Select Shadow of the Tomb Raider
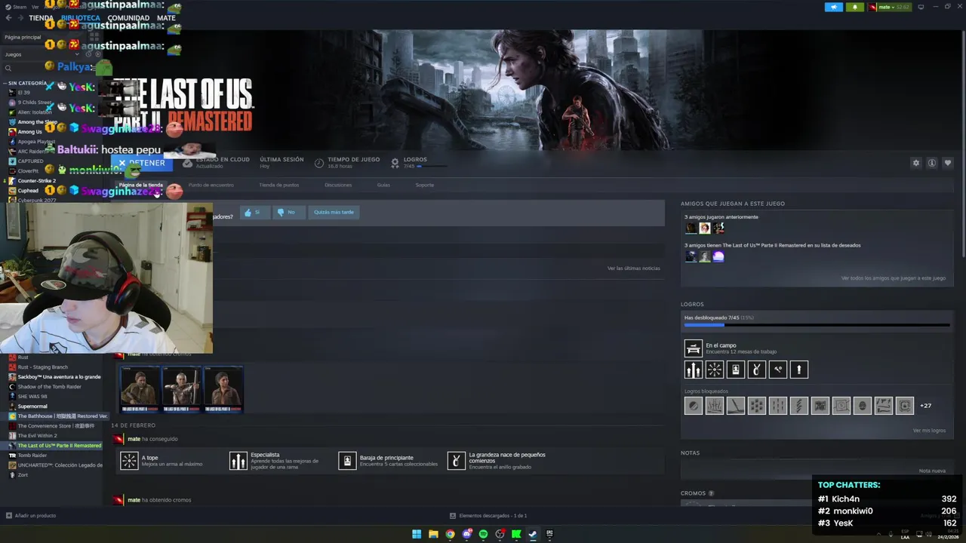Screen dimensions: 966x543 tap(51, 387)
